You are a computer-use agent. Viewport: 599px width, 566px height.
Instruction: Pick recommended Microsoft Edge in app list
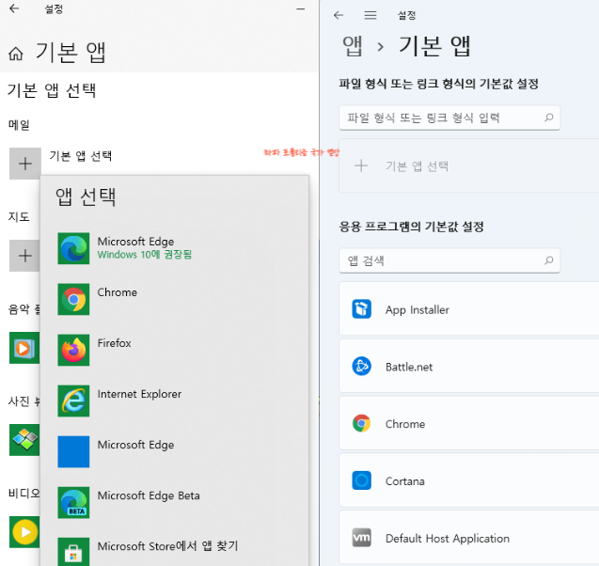point(73,248)
